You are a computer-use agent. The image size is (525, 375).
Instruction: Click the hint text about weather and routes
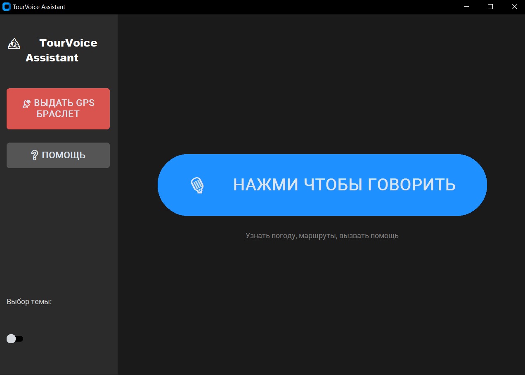322,236
